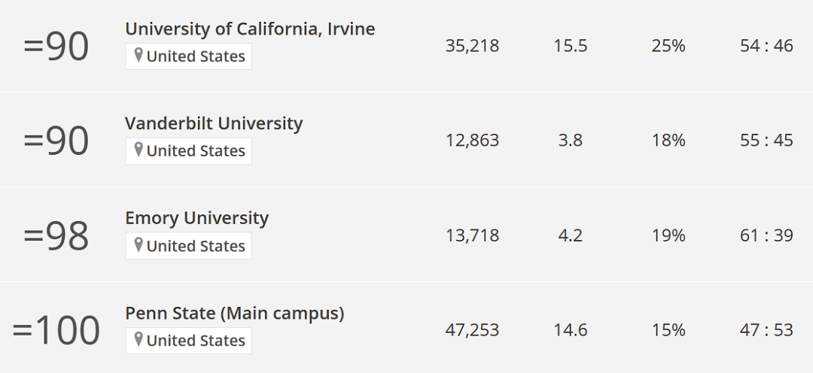Click location pin icon under Emory University
The height and width of the screenshot is (373, 813).
(138, 245)
